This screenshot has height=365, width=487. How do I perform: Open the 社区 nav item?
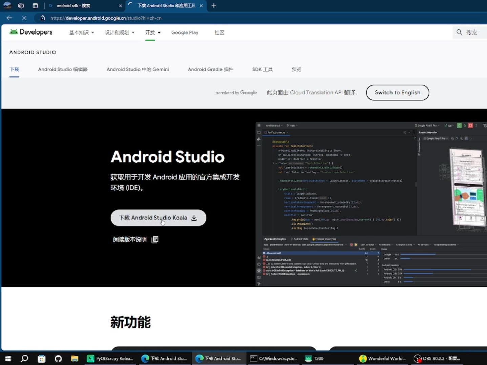(219, 32)
